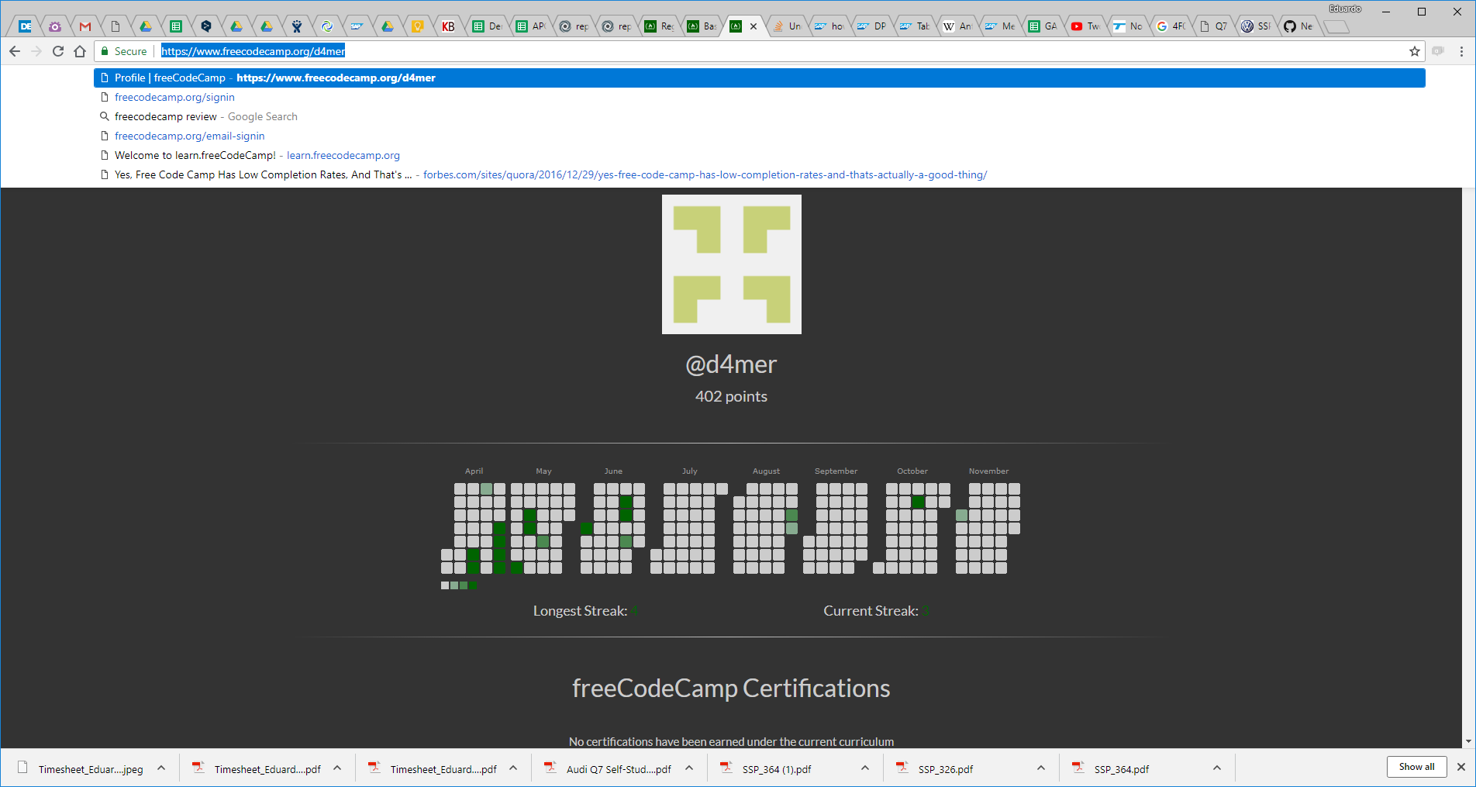This screenshot has height=787, width=1476.
Task: Expand options for SSP_364 (1).pdf download
Action: point(865,768)
